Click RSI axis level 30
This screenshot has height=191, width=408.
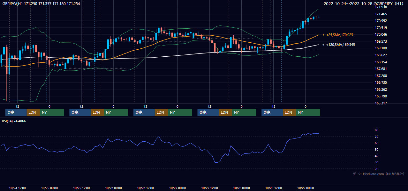(x=377, y=162)
